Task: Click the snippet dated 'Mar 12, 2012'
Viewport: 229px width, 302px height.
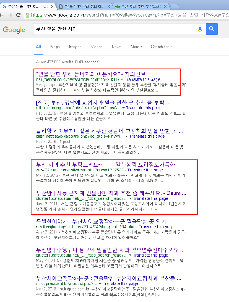Action: 111,178
